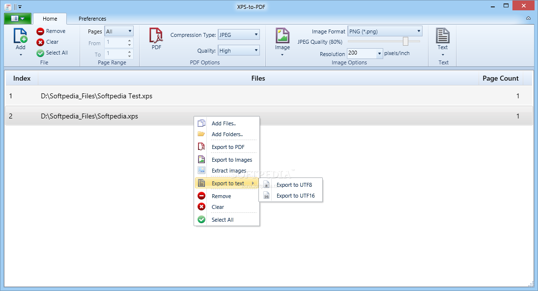Click the Index column header
Image resolution: width=538 pixels, height=291 pixels.
pos(22,78)
